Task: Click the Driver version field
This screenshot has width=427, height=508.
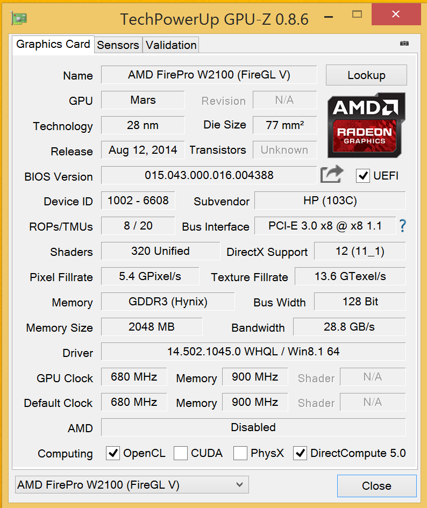Action: [x=253, y=352]
